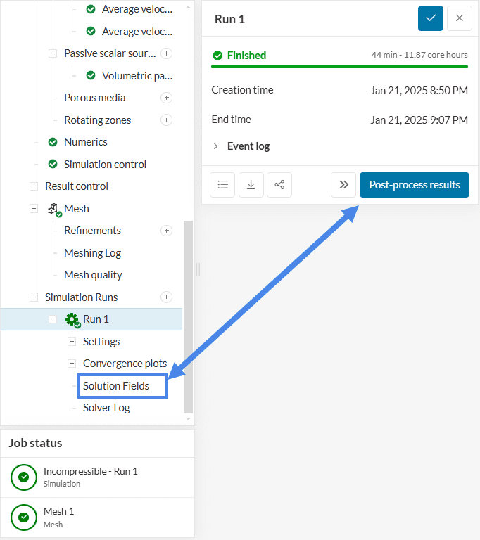480x540 pixels.
Task: Expand the Convergence plots node
Action: (72, 364)
